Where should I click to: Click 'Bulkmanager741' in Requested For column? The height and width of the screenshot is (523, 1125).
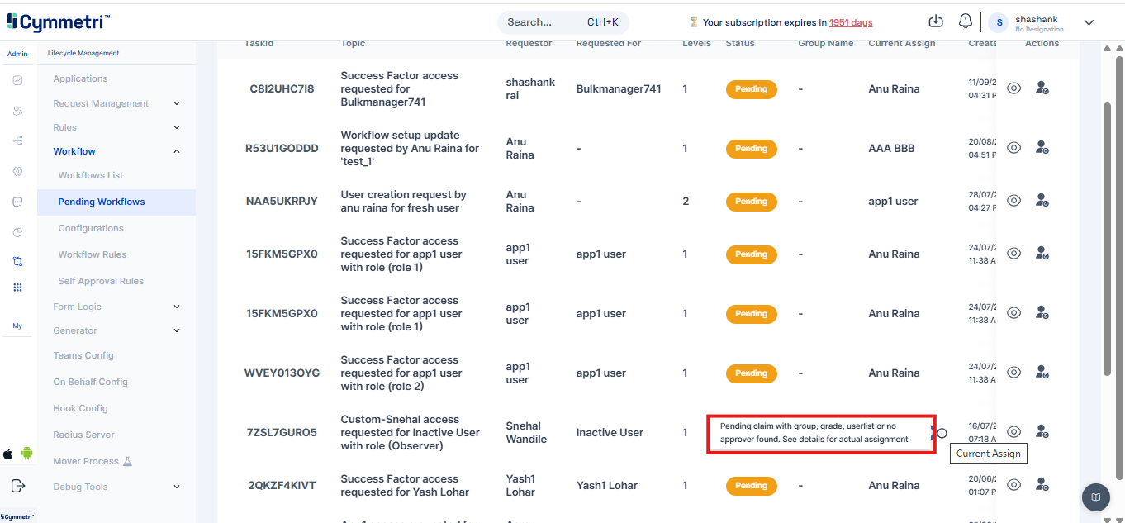619,89
